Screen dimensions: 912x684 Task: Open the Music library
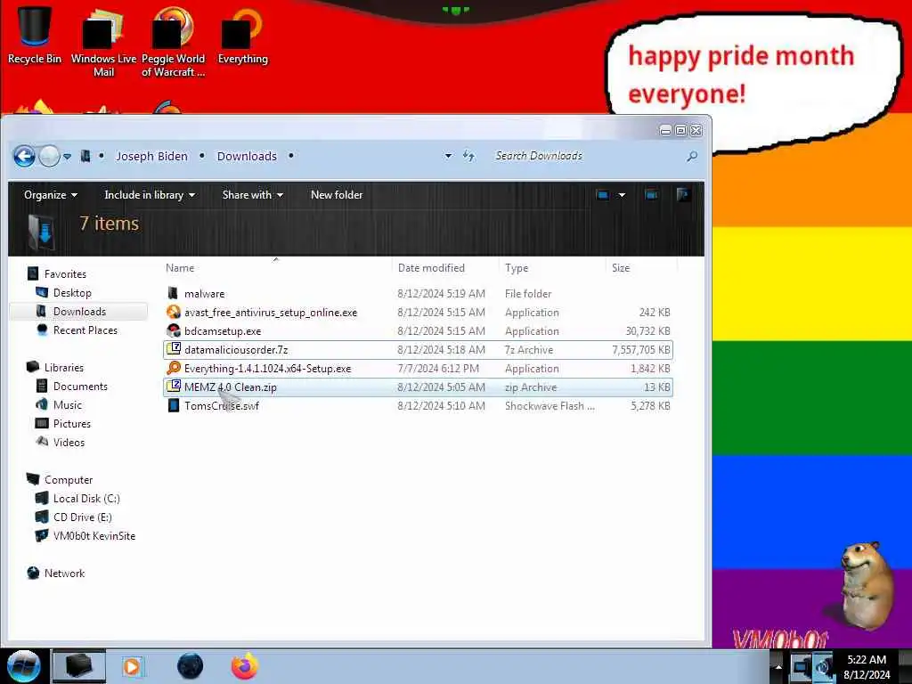pyautogui.click(x=68, y=405)
